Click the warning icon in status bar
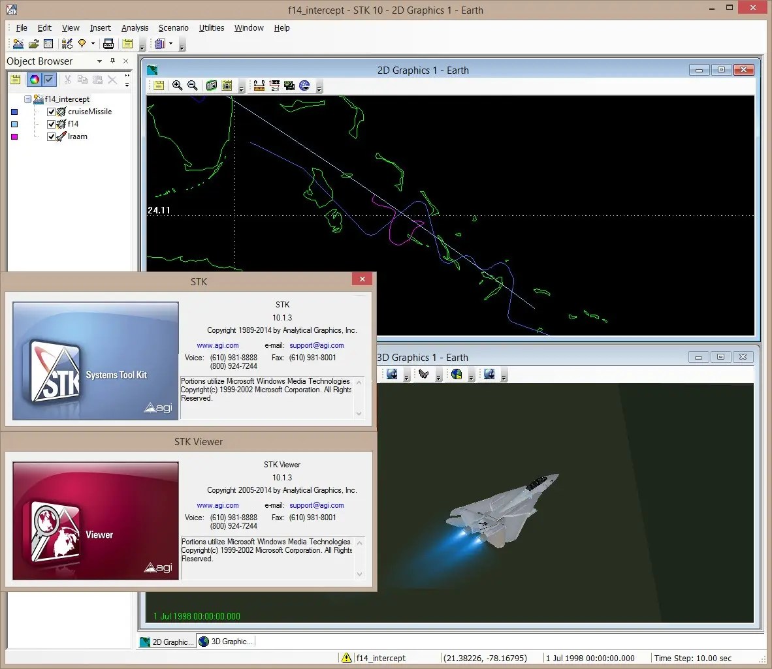 346,658
